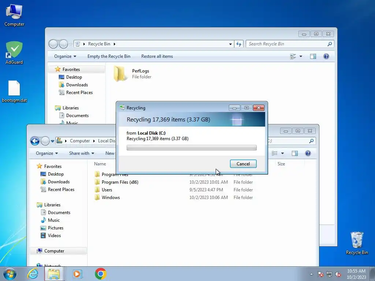Select Desktop in Recycle Bin sidebar
Viewport: 375px width, 281px height.
74,77
